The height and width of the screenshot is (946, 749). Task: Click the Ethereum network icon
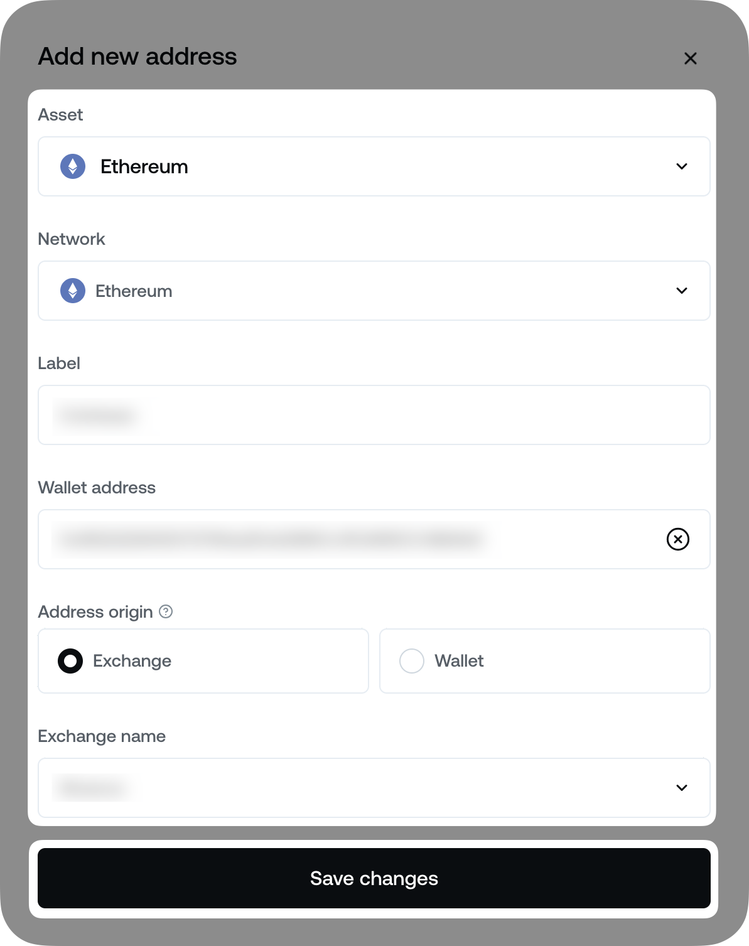coord(72,291)
